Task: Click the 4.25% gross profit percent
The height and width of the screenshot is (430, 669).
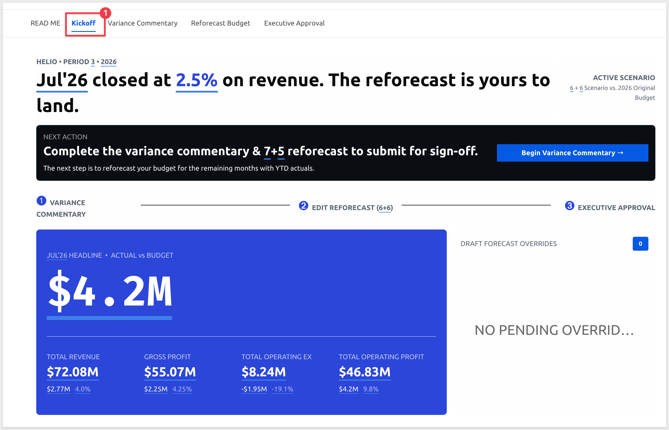Action: [182, 389]
